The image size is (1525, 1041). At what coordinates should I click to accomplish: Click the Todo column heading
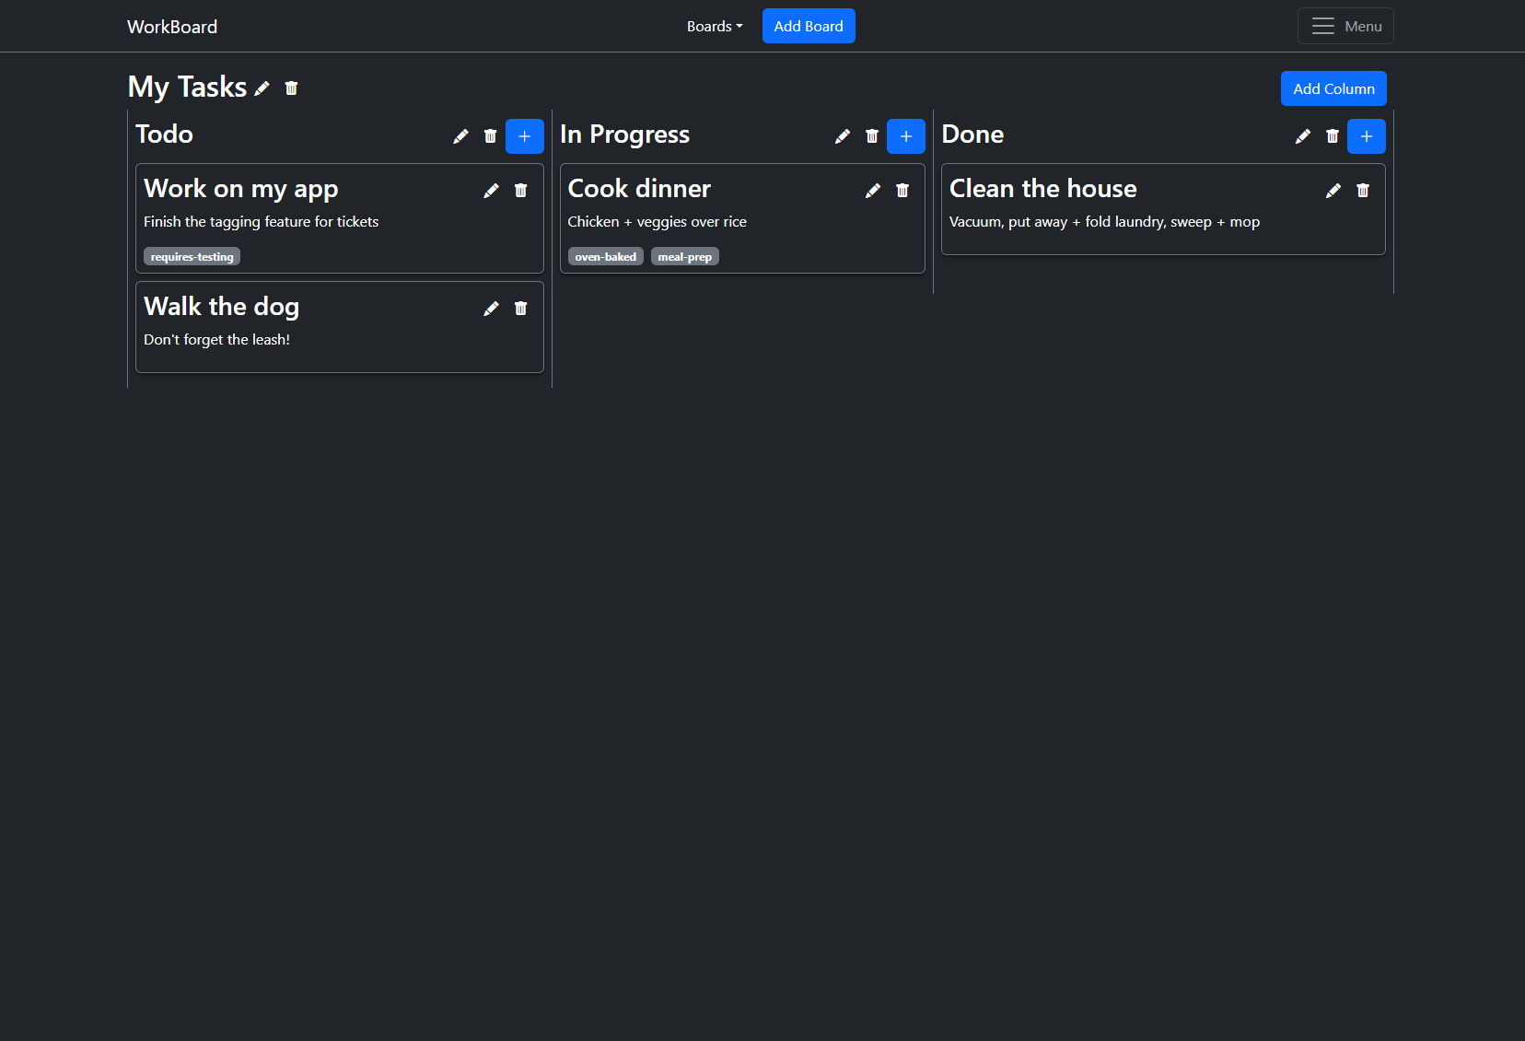point(164,135)
